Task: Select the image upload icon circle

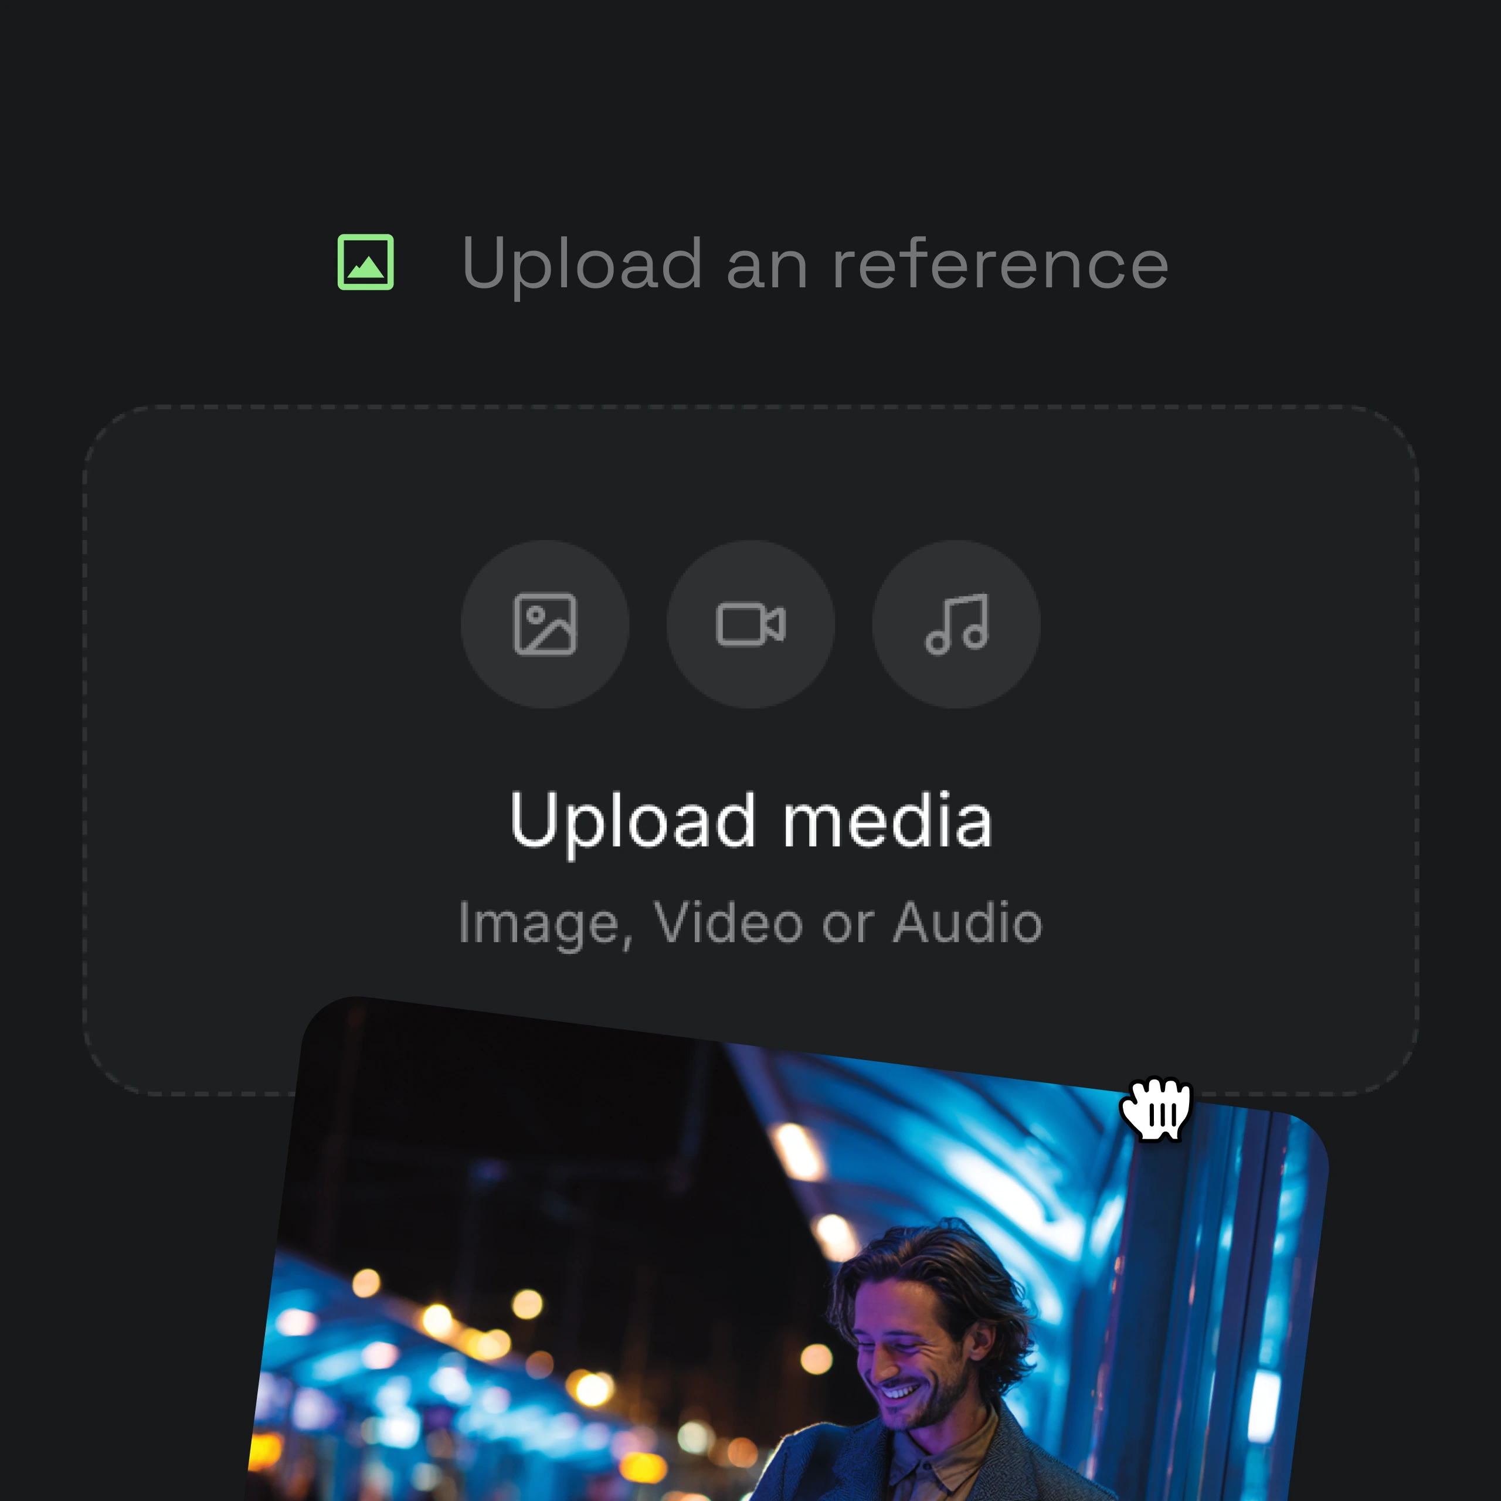Action: point(545,624)
